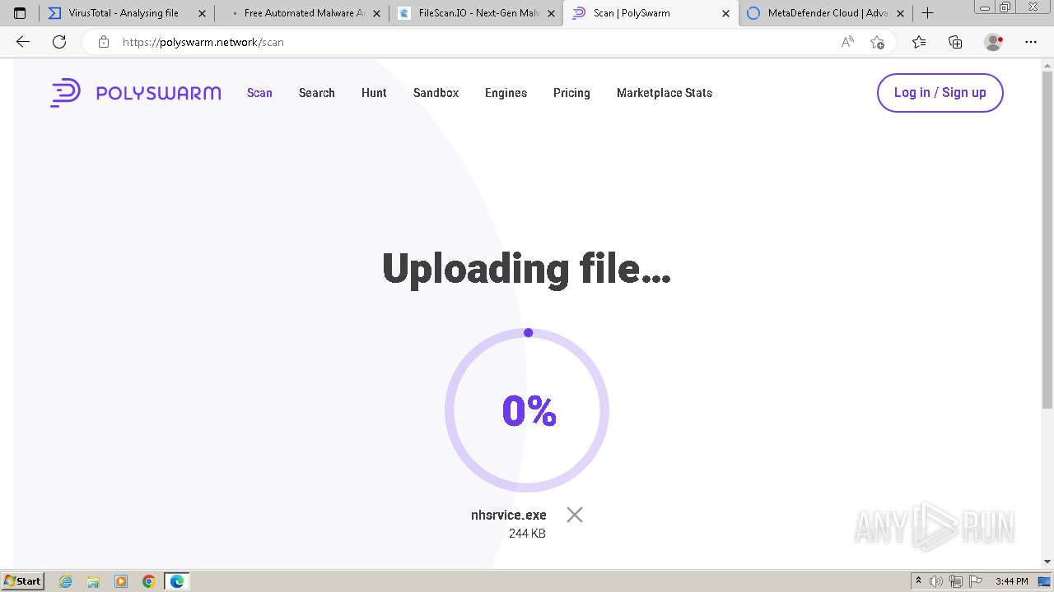The height and width of the screenshot is (592, 1054).
Task: Open File Explorer from the taskbar
Action: click(93, 581)
